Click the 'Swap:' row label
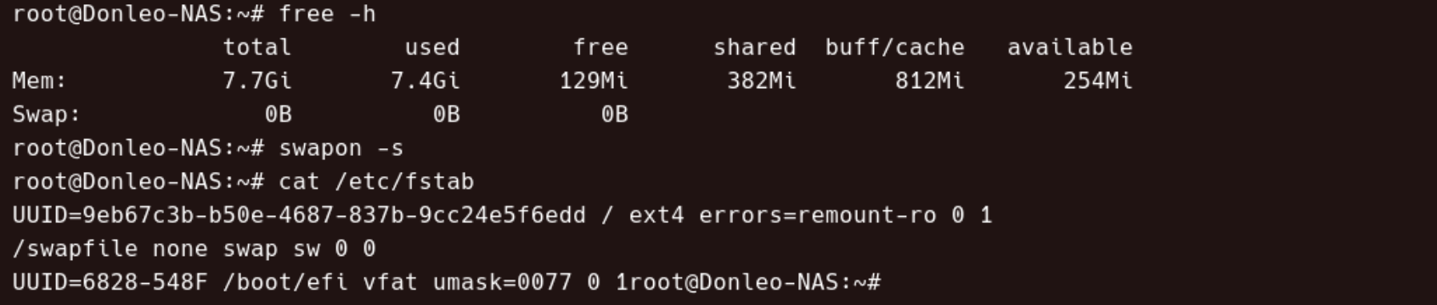The width and height of the screenshot is (1437, 305). (47, 114)
